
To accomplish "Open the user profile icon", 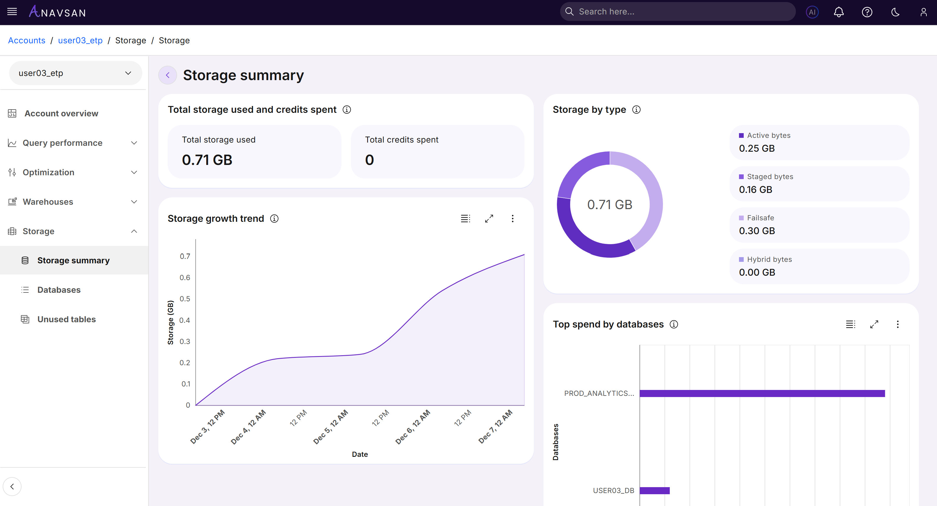I will [x=923, y=12].
